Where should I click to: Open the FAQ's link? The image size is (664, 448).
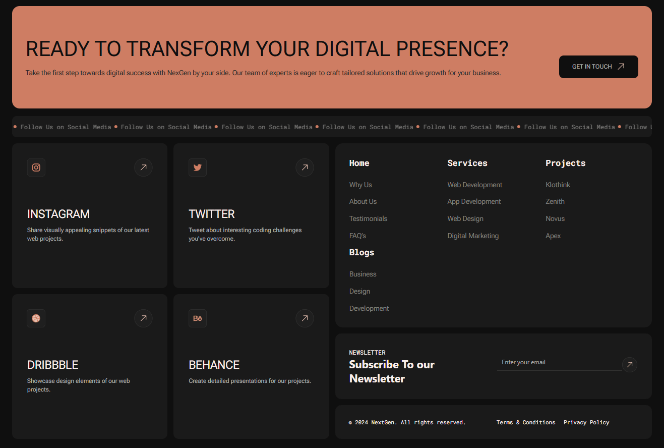coord(357,236)
